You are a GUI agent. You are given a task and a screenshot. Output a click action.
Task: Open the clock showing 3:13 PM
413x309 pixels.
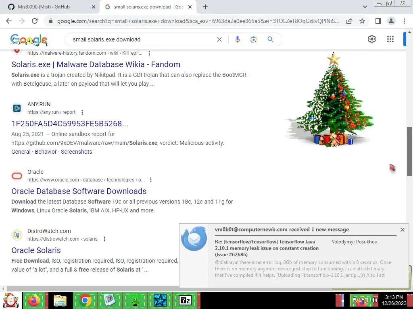(394, 300)
